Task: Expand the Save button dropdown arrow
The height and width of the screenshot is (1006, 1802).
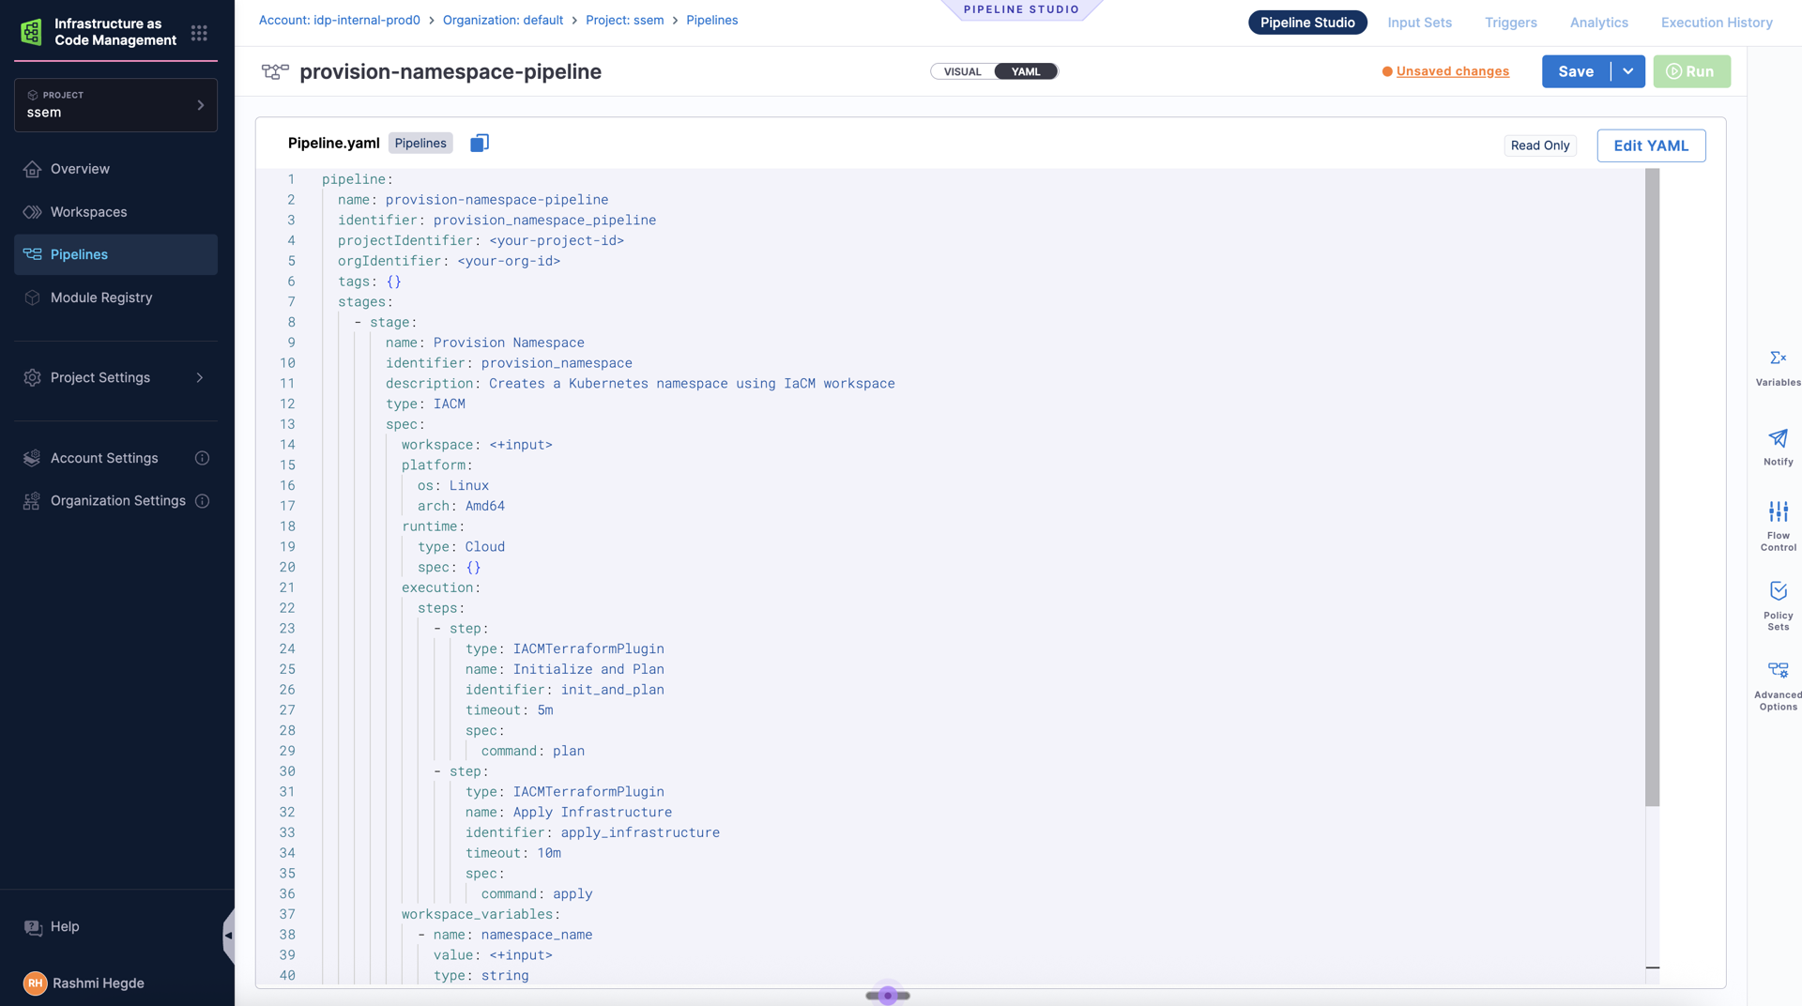Action: tap(1628, 71)
